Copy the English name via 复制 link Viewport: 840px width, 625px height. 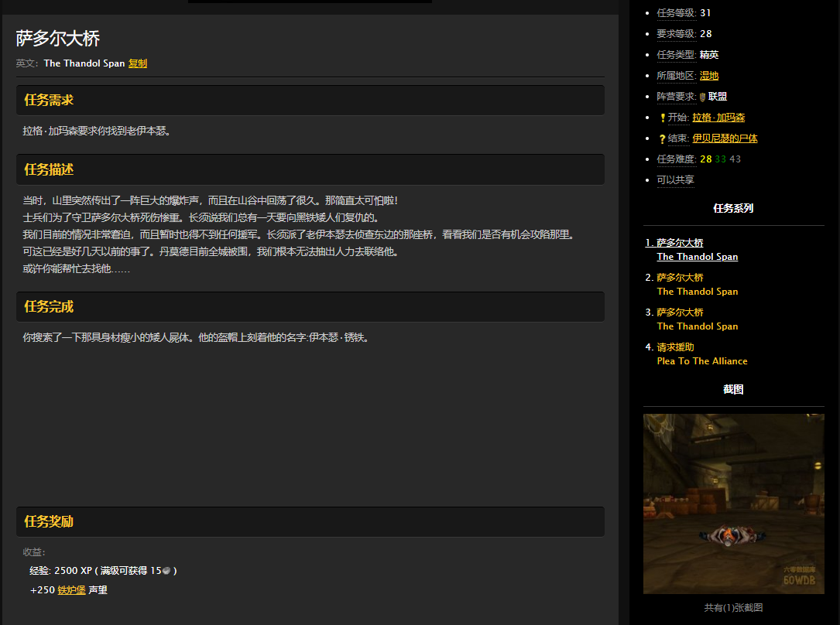tap(138, 63)
